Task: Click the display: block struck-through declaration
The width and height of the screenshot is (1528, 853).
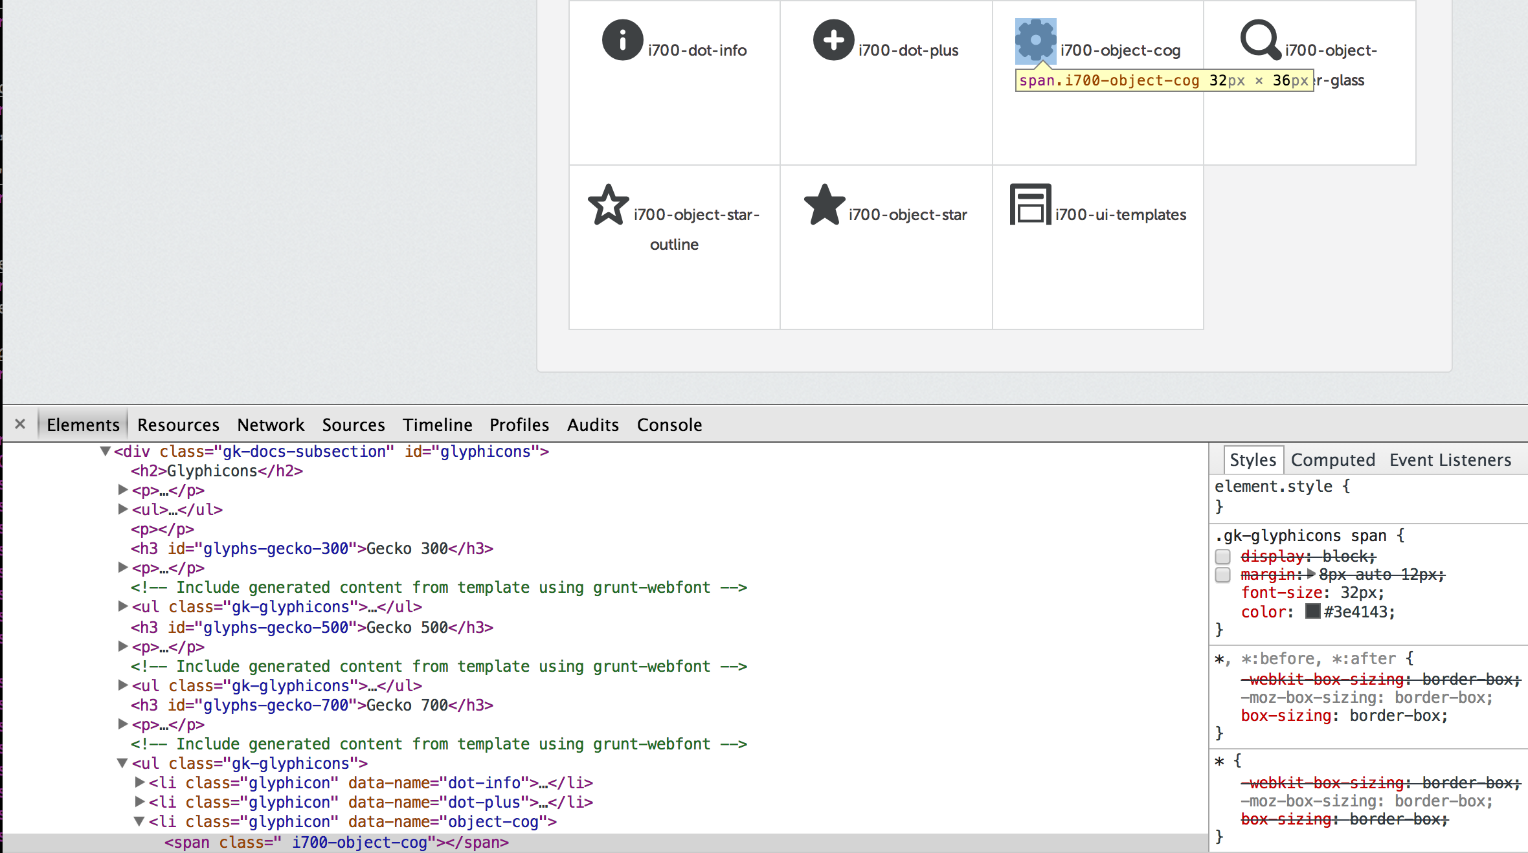Action: pos(1308,557)
